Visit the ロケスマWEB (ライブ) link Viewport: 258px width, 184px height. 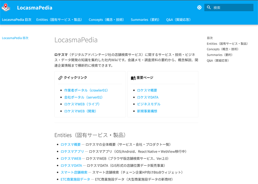(x=82, y=104)
